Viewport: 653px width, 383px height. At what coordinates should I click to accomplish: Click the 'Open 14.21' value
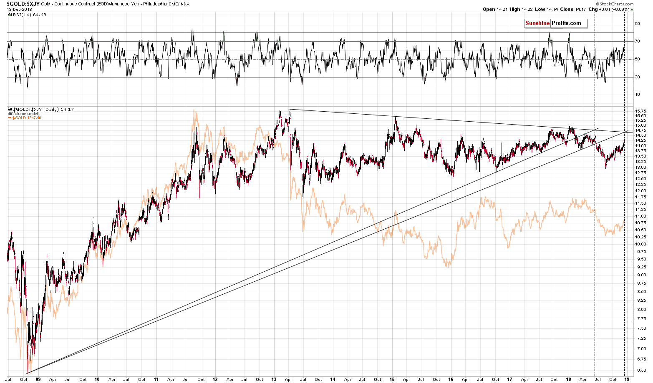pyautogui.click(x=494, y=9)
